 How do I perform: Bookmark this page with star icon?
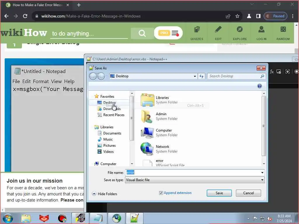pos(237,16)
